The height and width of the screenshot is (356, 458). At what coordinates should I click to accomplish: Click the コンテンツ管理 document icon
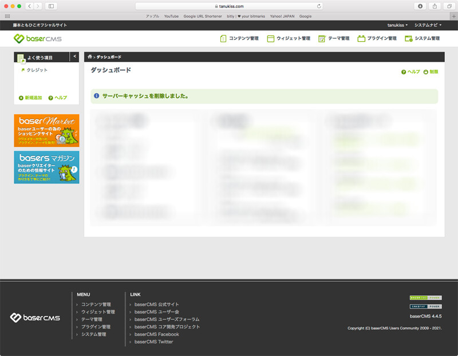pyautogui.click(x=223, y=38)
